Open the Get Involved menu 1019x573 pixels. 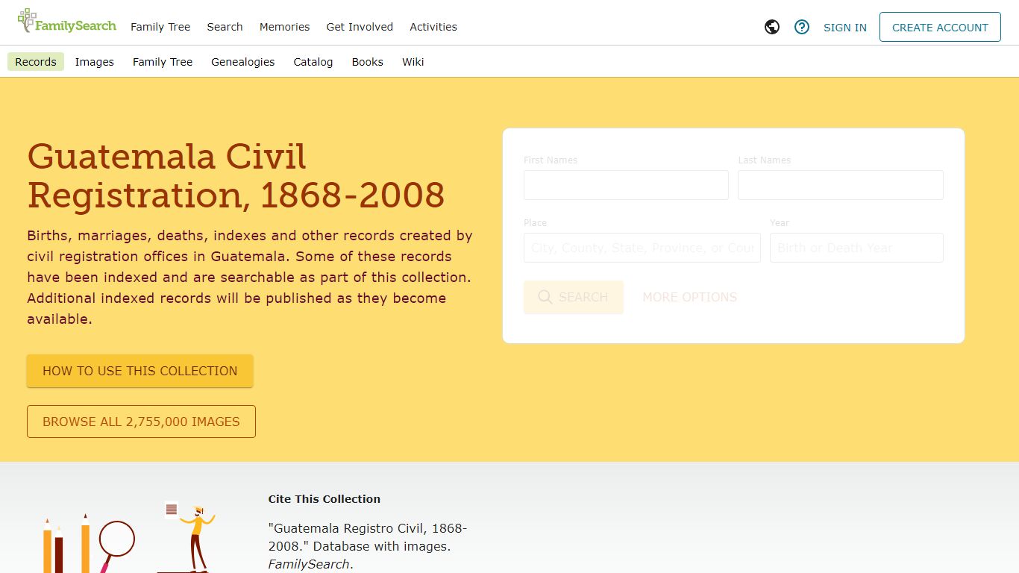pos(360,27)
